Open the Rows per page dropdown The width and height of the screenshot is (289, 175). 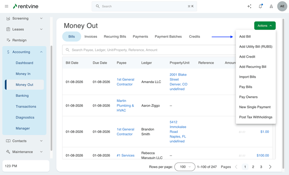pyautogui.click(x=185, y=167)
